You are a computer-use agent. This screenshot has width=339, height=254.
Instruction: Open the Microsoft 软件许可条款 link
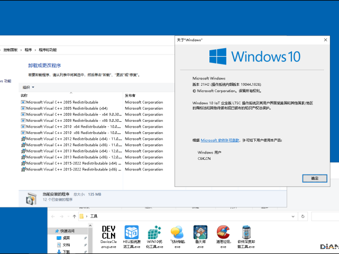[219, 140]
